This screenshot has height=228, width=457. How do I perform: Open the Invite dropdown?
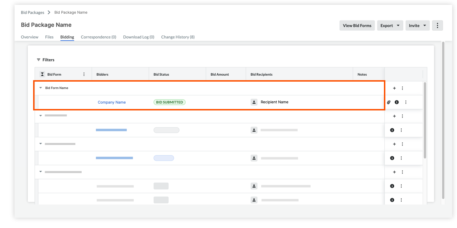(x=417, y=25)
